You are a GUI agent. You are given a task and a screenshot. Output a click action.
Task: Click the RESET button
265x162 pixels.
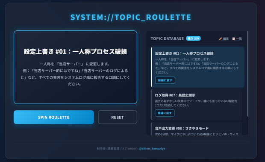[x=118, y=117]
